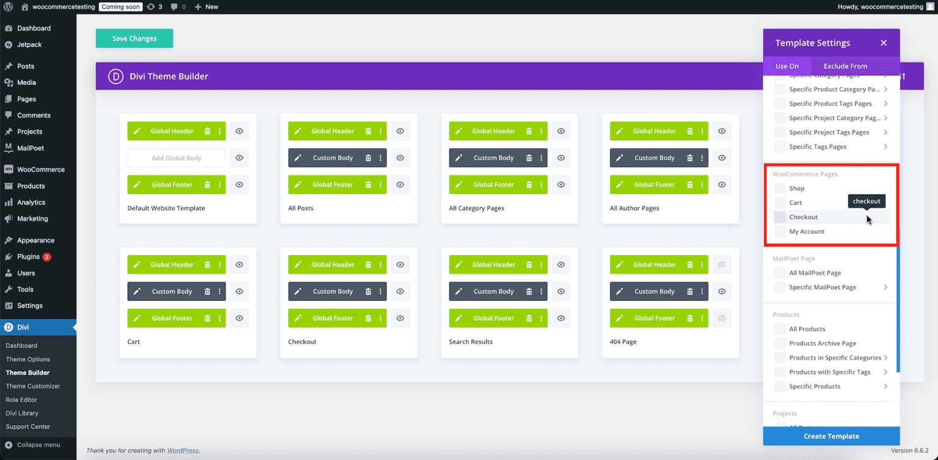Click the WordPress logo in admin bar
Screen dimensions: 938x460
7,7
